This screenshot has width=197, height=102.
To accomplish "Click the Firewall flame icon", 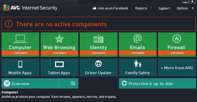I will (177, 39).
